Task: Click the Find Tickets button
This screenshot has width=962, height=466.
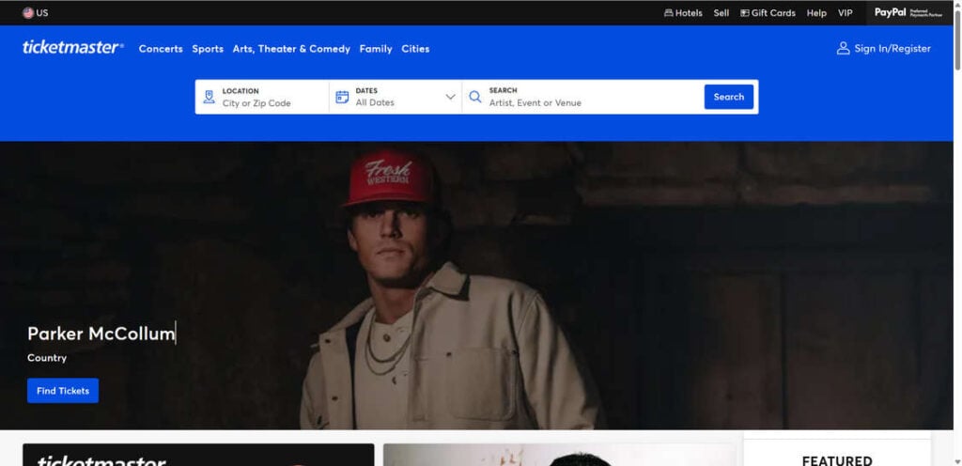Action: [63, 391]
